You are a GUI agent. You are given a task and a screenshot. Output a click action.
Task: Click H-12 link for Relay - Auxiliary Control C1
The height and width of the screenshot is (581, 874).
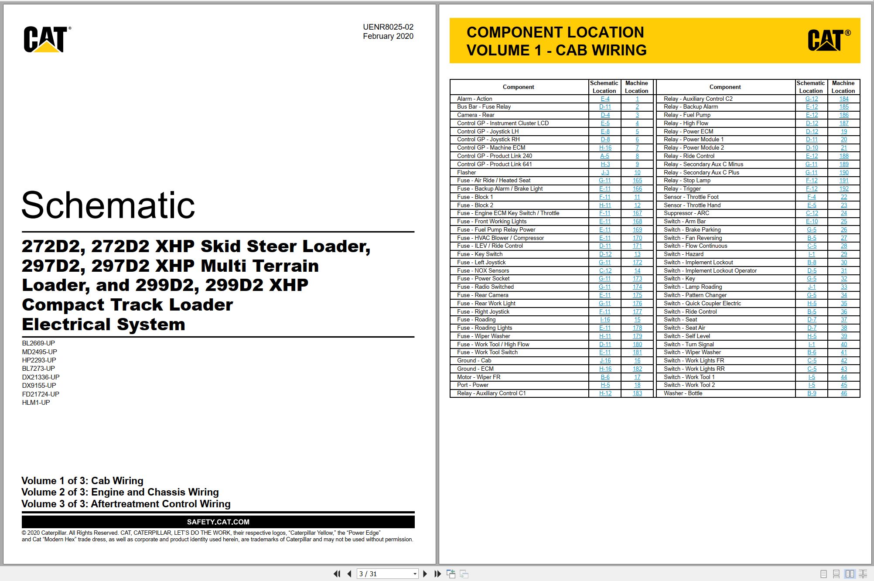tap(605, 393)
